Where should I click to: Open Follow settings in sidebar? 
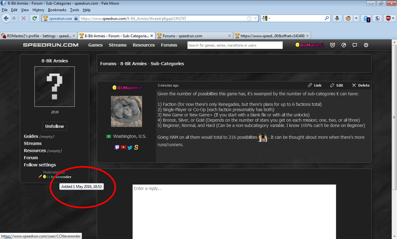[x=40, y=165]
